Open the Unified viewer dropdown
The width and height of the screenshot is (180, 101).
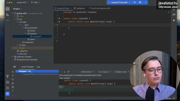click(87, 72)
